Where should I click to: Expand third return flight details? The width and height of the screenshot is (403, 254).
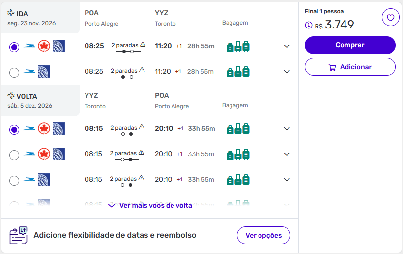[287, 180]
